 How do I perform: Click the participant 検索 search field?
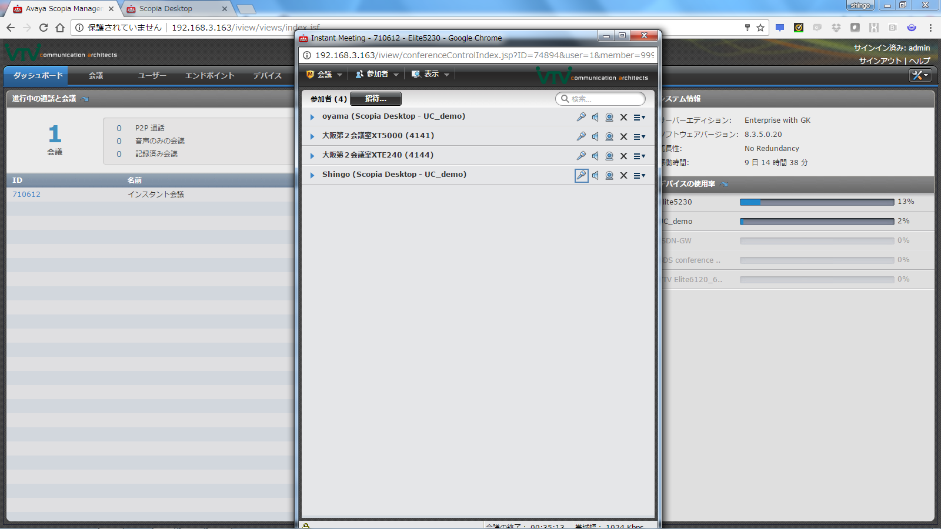(600, 99)
